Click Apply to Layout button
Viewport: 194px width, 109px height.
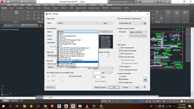point(100,88)
